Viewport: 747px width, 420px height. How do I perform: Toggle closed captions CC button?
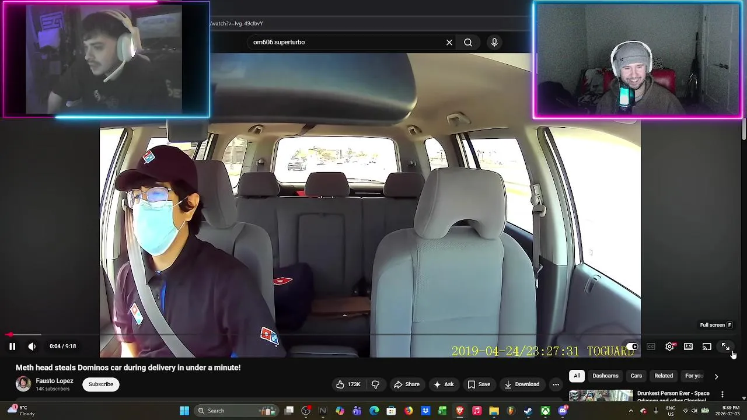pyautogui.click(x=651, y=346)
